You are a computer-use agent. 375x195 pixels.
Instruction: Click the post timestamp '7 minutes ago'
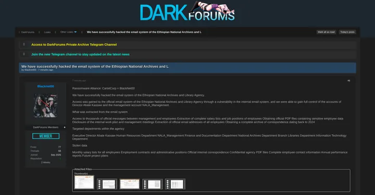click(x=79, y=81)
